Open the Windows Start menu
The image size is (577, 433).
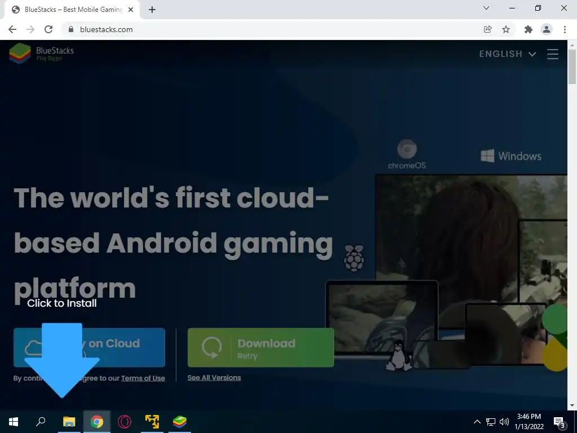pos(14,422)
